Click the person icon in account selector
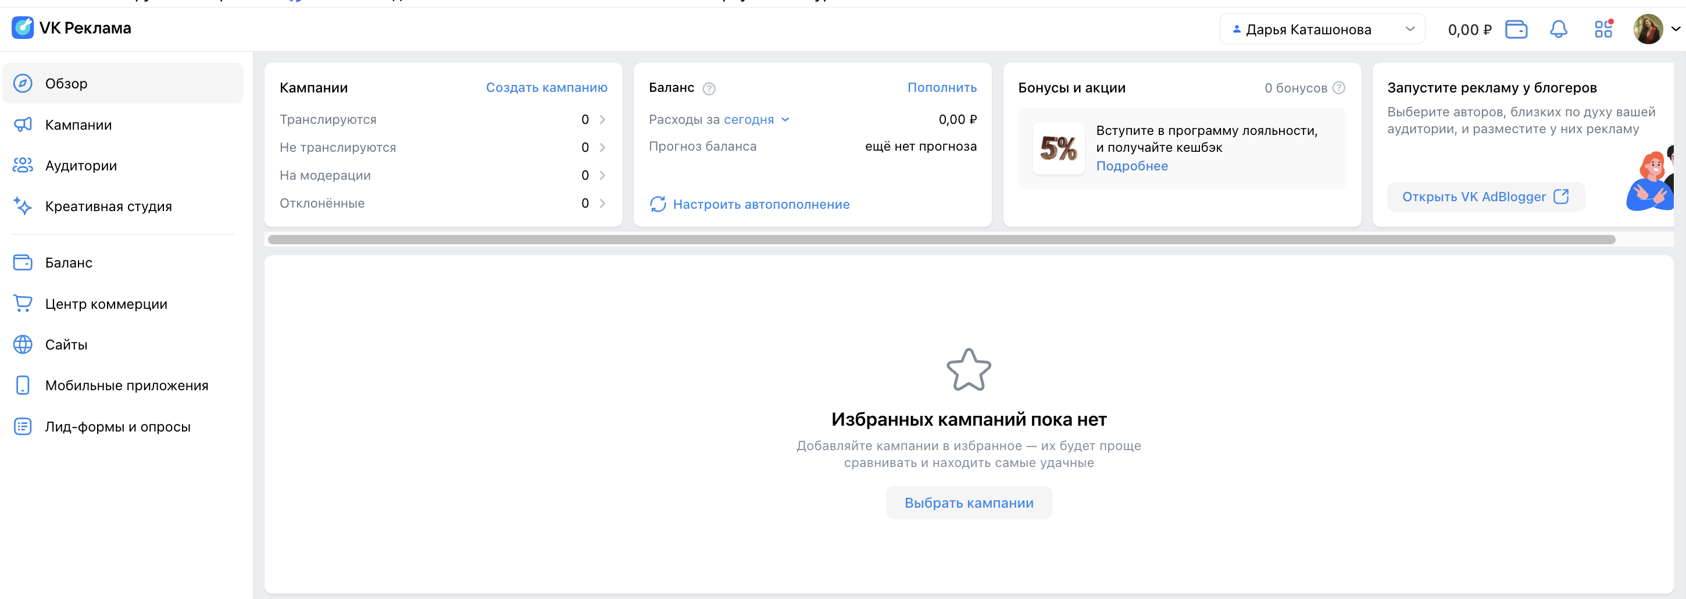 point(1237,30)
